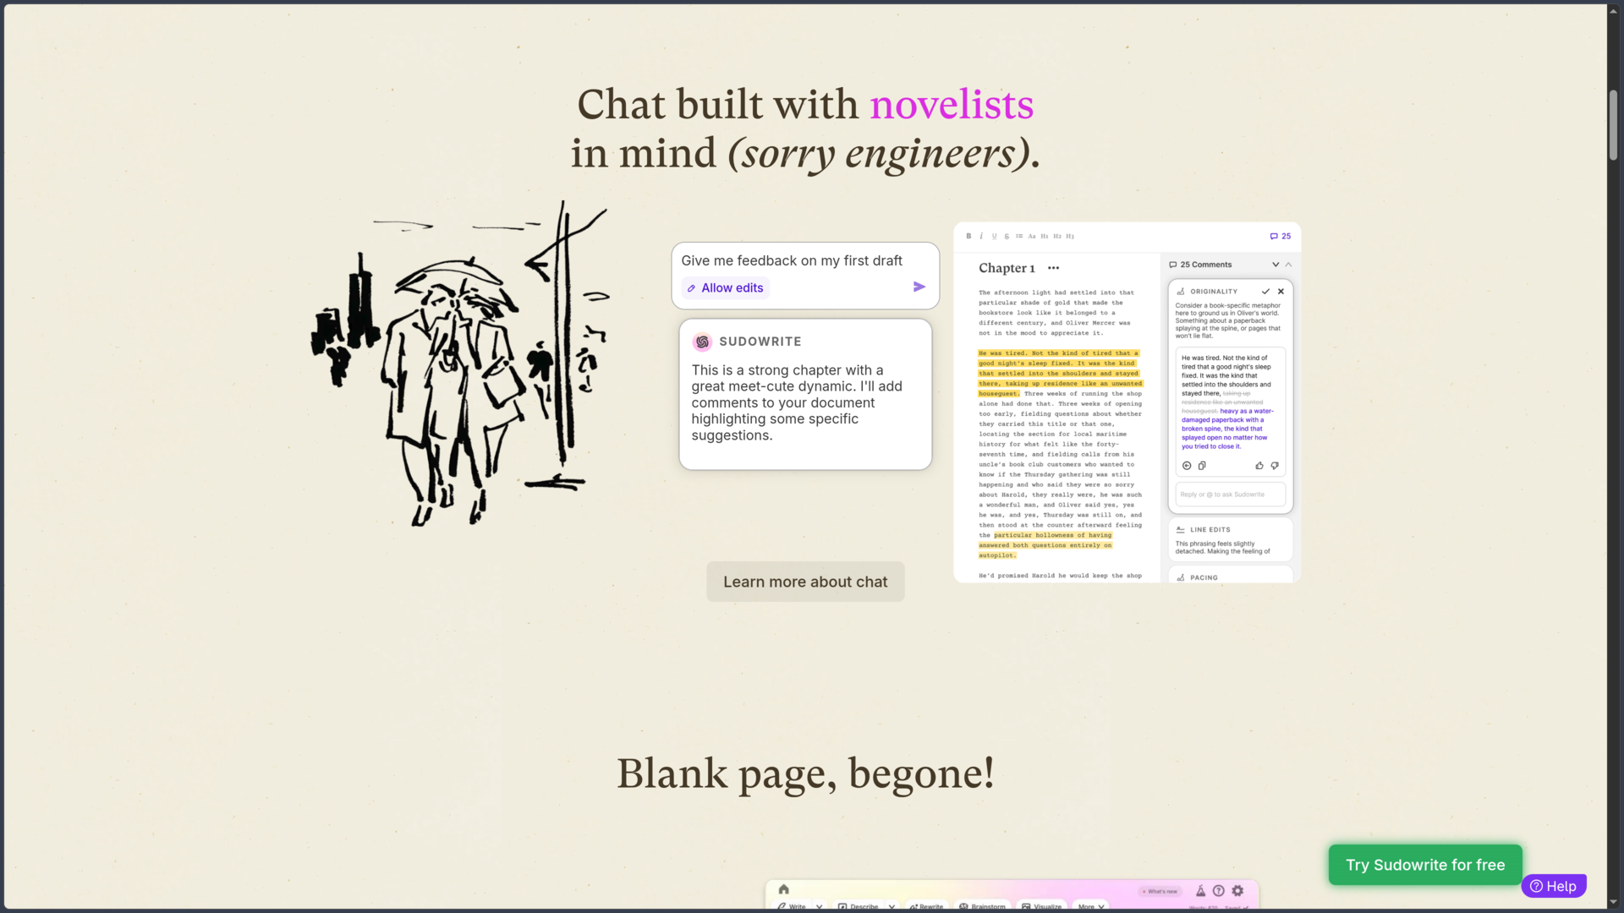
Task: Open the Pacing comment card
Action: (1231, 576)
